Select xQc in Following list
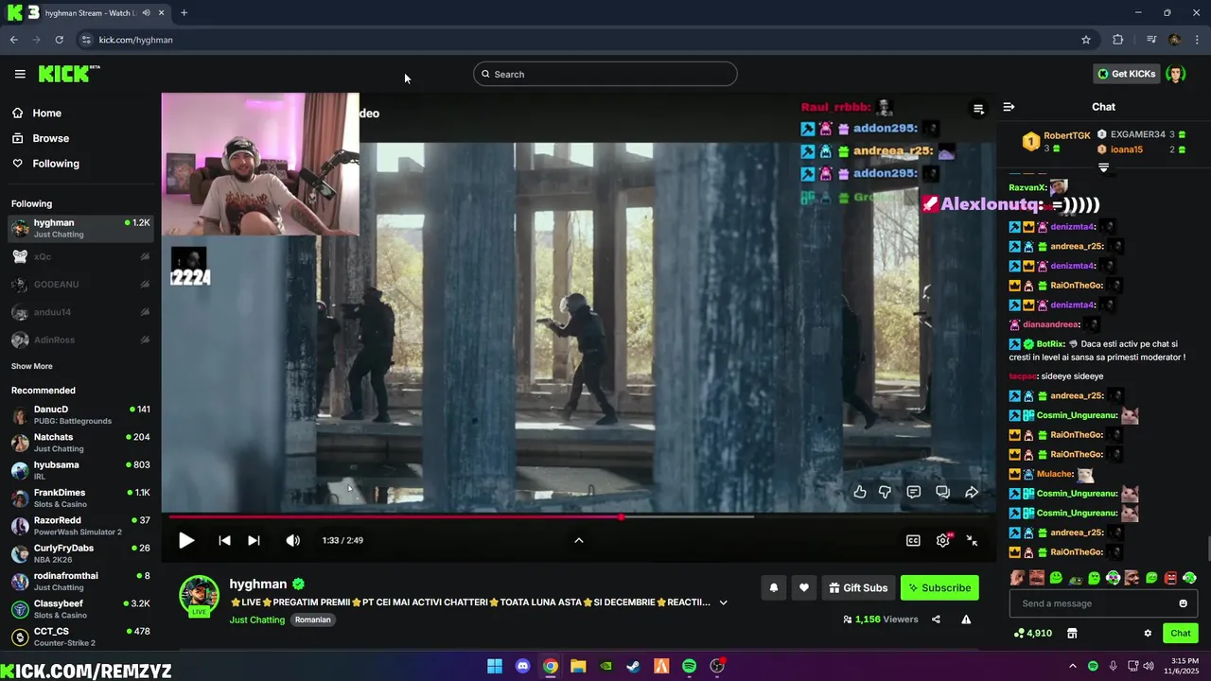 coord(80,256)
